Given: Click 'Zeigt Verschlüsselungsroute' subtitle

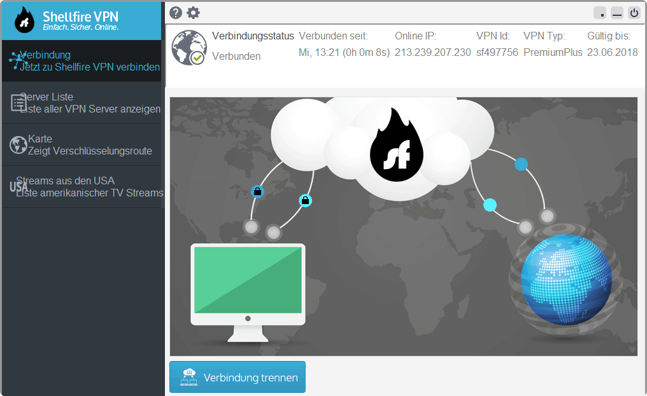Looking at the screenshot, I should coord(90,151).
